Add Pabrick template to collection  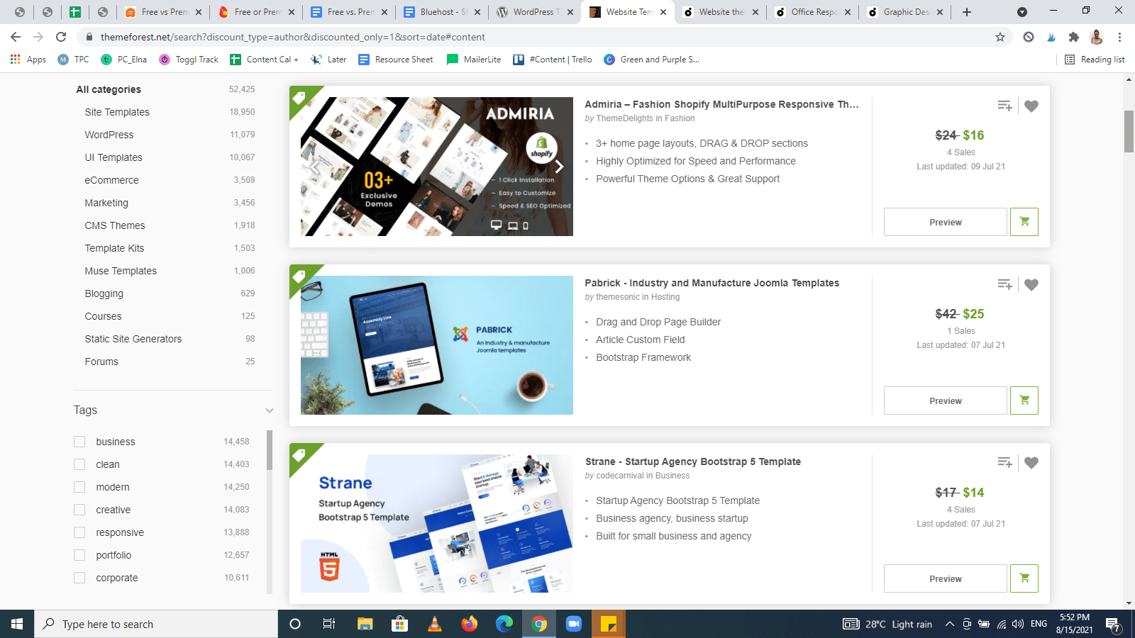1004,284
